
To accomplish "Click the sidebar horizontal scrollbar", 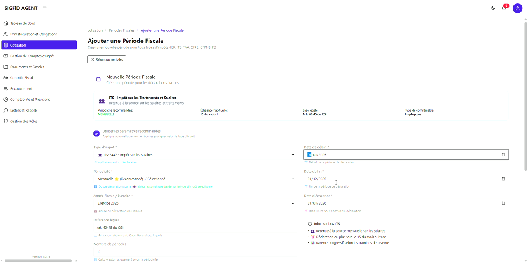I will pos(39,261).
